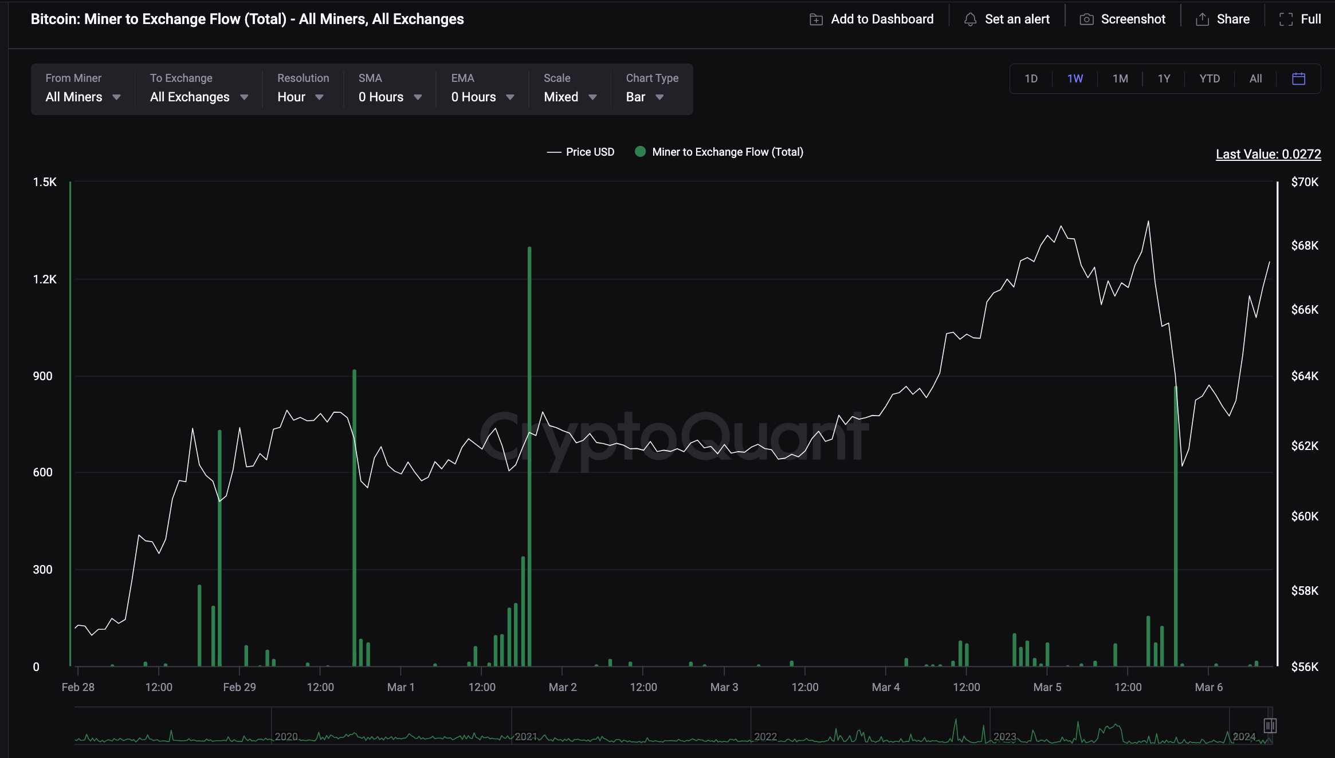Open the From Miner dropdown
The image size is (1335, 758).
point(83,97)
